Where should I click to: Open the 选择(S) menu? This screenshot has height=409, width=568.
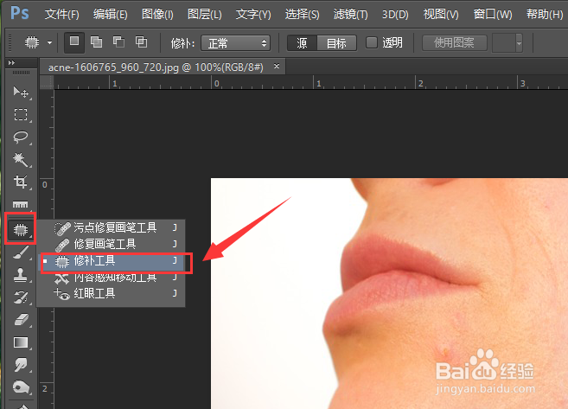pos(302,14)
